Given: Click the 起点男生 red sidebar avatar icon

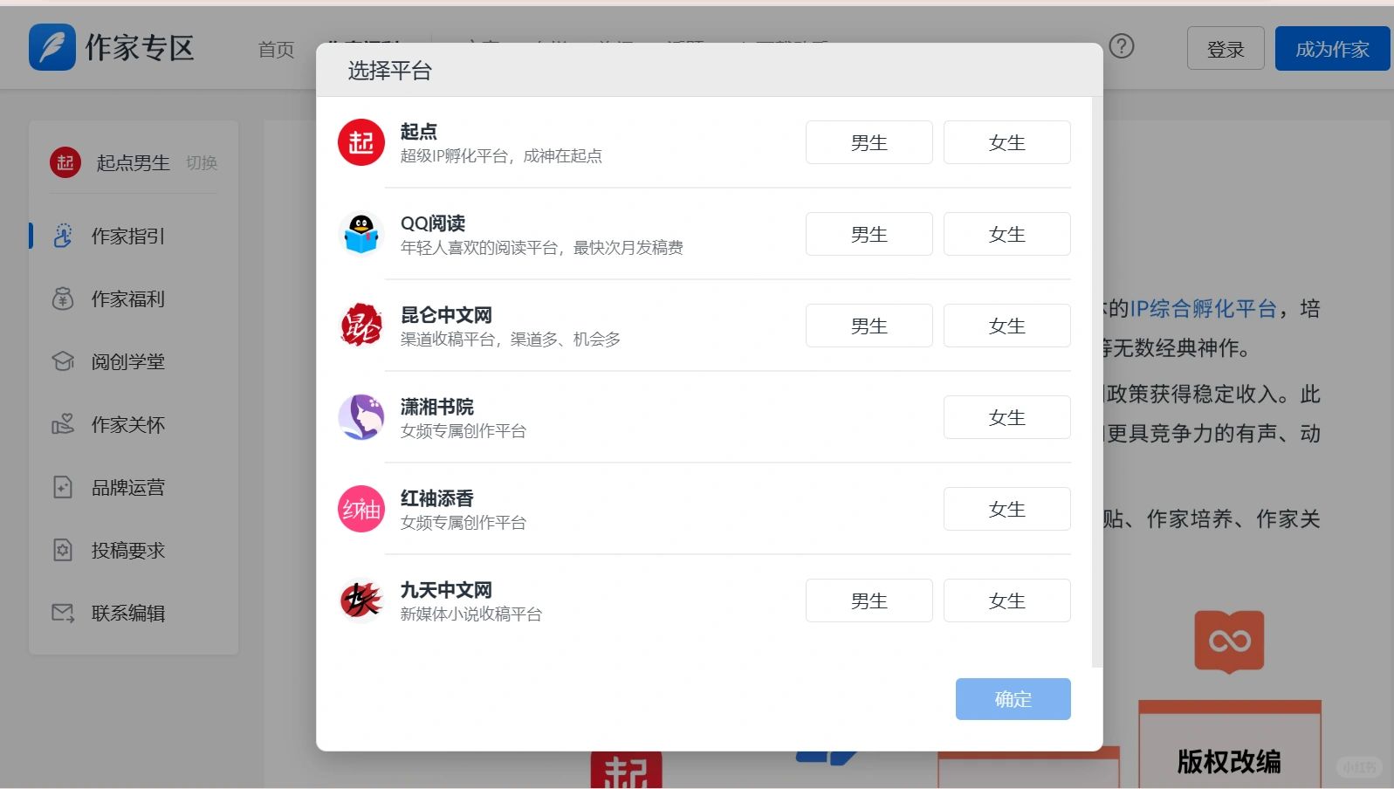Looking at the screenshot, I should click(x=65, y=162).
